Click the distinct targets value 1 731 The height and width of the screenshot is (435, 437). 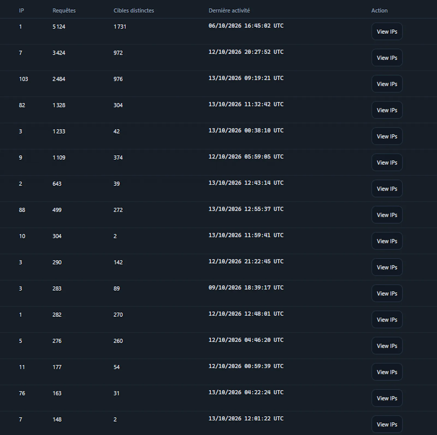120,27
